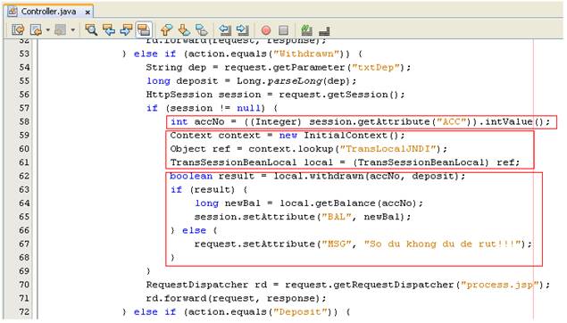Go to the previous search occurrence

tap(108, 30)
